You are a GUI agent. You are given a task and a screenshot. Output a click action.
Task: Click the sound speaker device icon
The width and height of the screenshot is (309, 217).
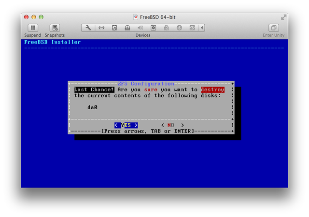[x=140, y=28]
